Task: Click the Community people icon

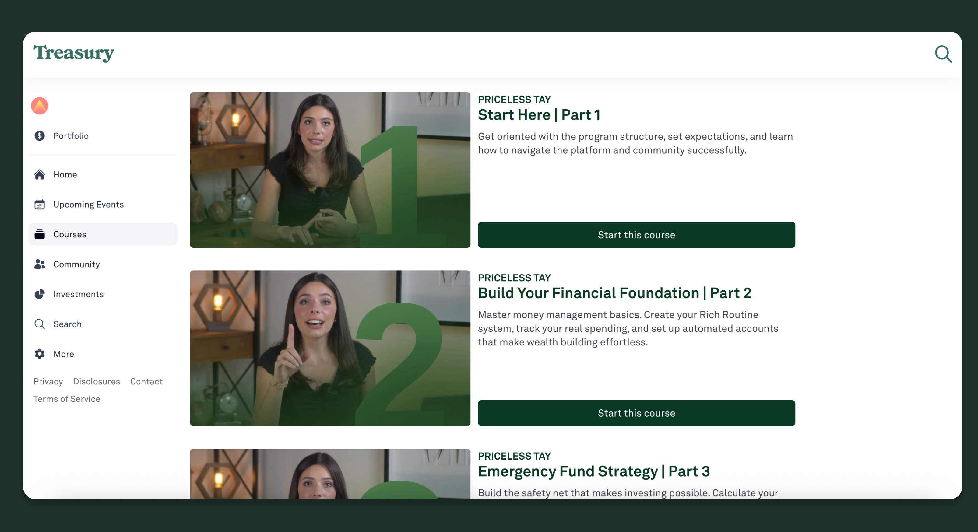Action: 40,264
